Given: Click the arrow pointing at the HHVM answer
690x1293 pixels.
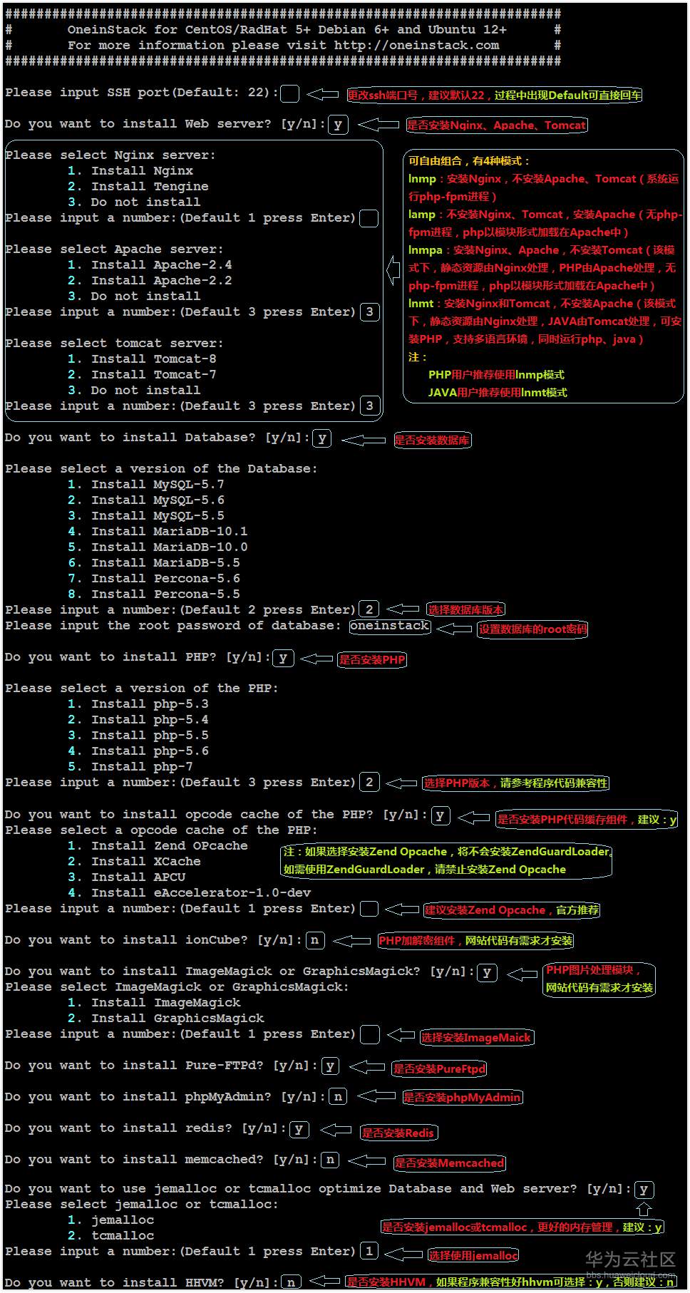Looking at the screenshot, I should (325, 1281).
